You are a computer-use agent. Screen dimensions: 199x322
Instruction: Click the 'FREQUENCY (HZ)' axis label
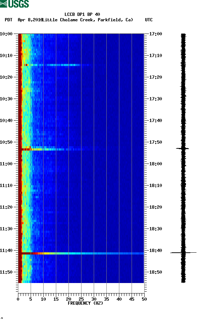point(85,303)
